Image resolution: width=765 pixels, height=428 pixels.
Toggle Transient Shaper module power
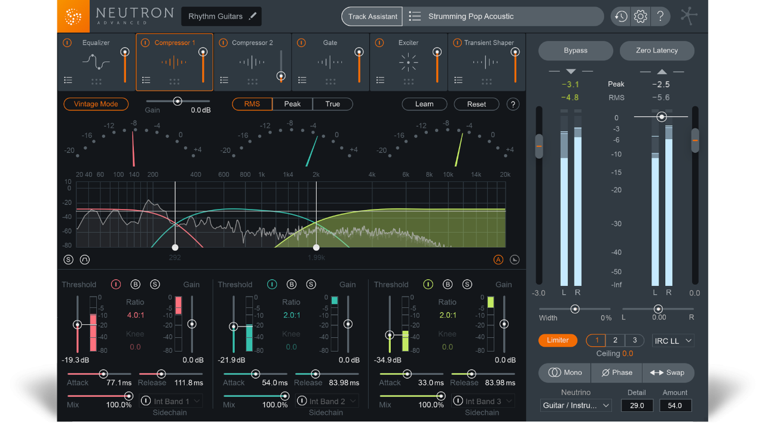point(457,43)
